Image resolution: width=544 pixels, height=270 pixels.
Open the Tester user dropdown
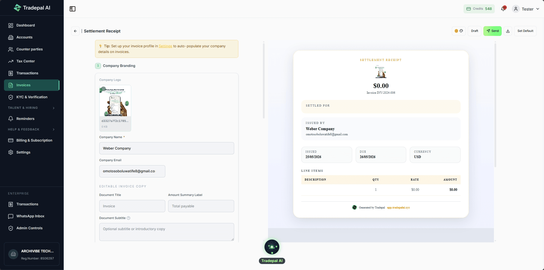(526, 9)
